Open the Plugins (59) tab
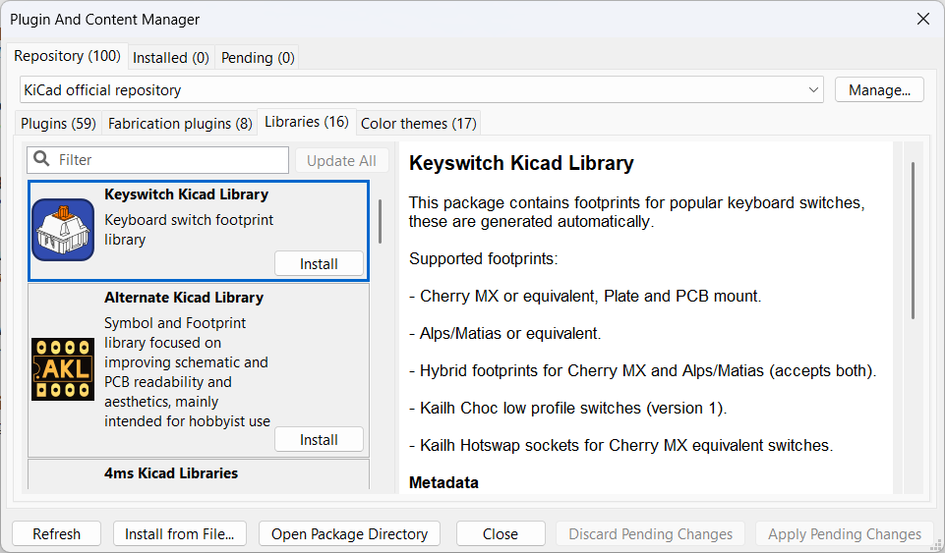 (x=58, y=124)
